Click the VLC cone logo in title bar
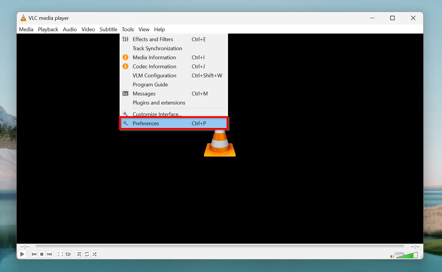Viewport: 442px width, 272px height. coord(23,18)
